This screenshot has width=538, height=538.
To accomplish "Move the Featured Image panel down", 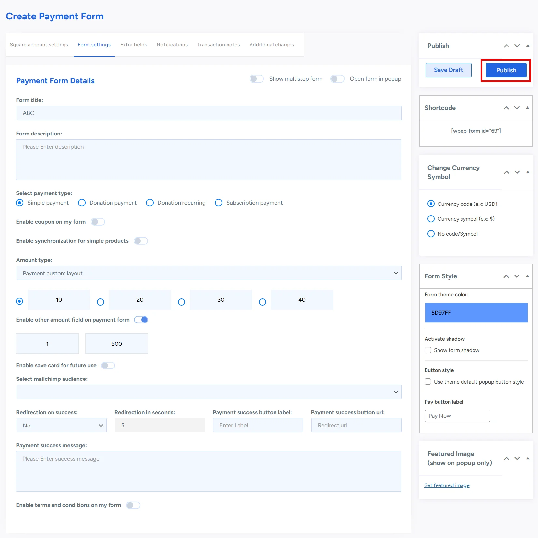I will pyautogui.click(x=517, y=459).
